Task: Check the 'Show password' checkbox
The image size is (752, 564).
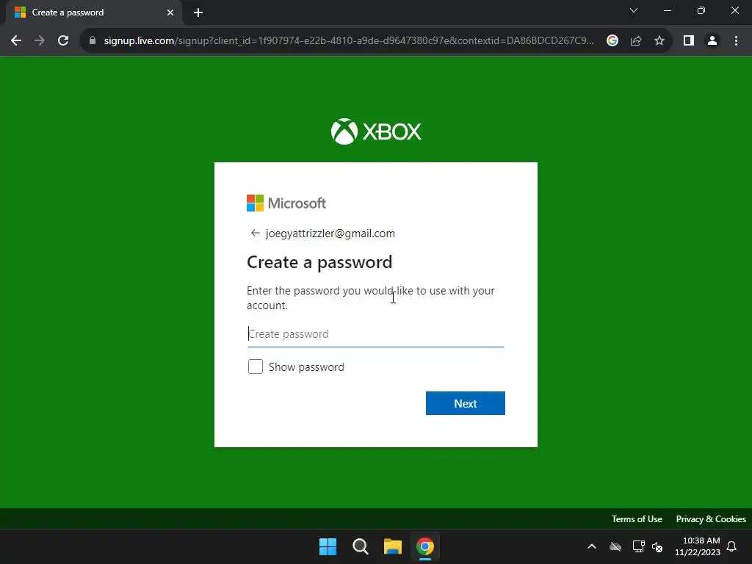Action: 256,366
